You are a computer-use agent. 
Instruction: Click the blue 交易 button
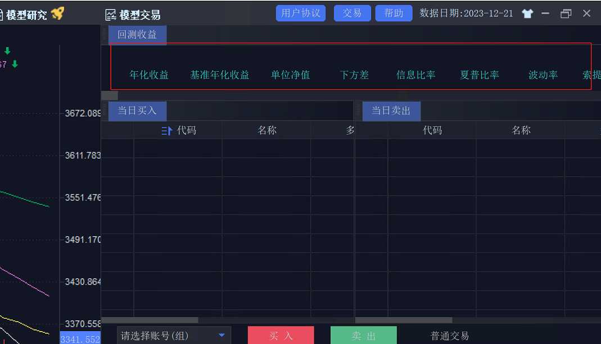(x=352, y=13)
